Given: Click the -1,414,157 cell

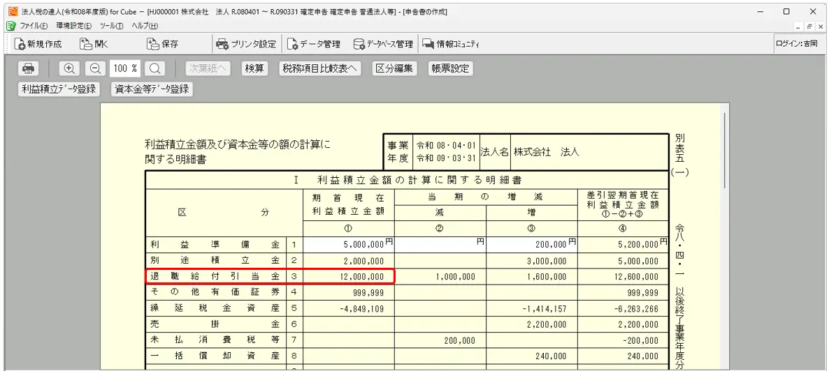Looking at the screenshot, I should coord(532,308).
